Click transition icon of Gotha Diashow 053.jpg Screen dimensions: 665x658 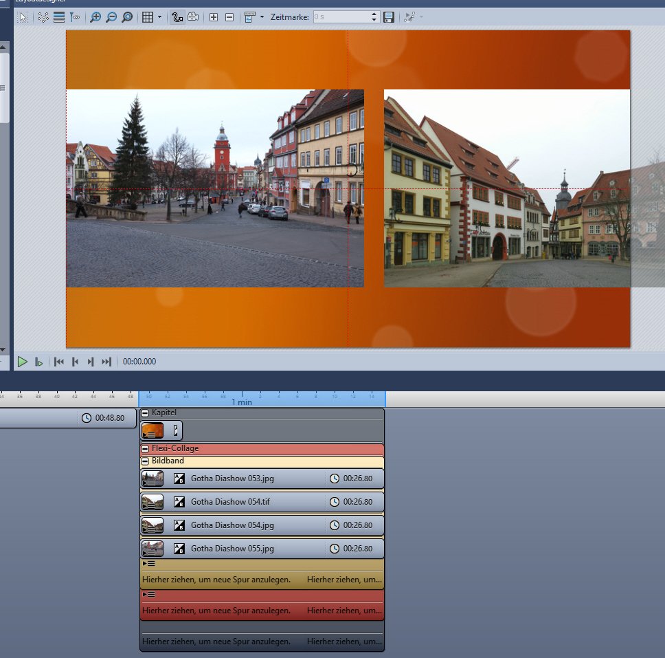[179, 479]
